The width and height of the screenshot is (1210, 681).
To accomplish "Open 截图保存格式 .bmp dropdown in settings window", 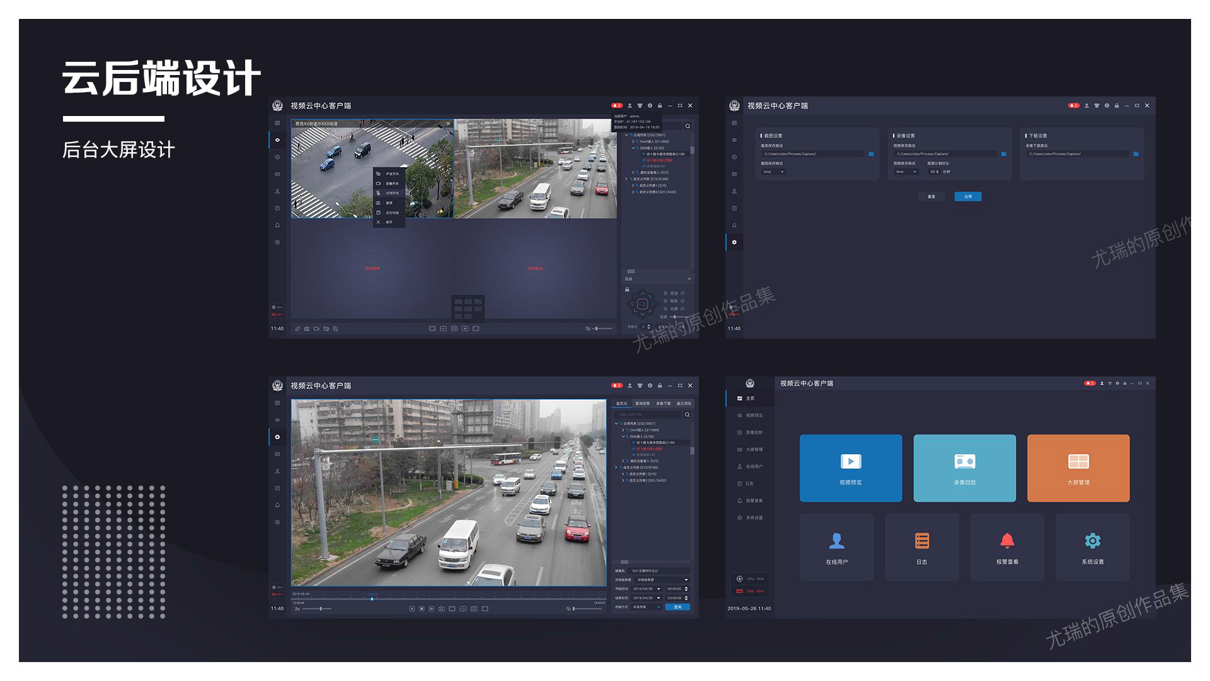I will pyautogui.click(x=774, y=172).
